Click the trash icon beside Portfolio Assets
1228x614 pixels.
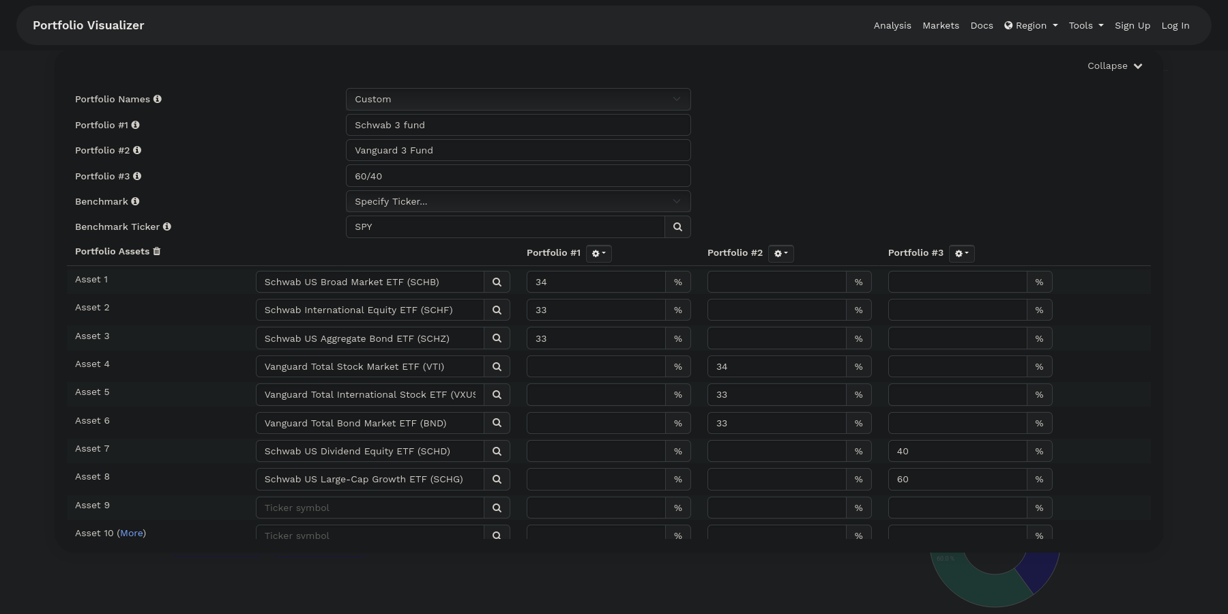[x=157, y=251]
